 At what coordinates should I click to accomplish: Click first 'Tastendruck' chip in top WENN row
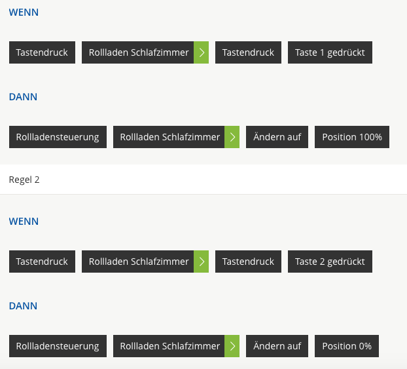42,52
